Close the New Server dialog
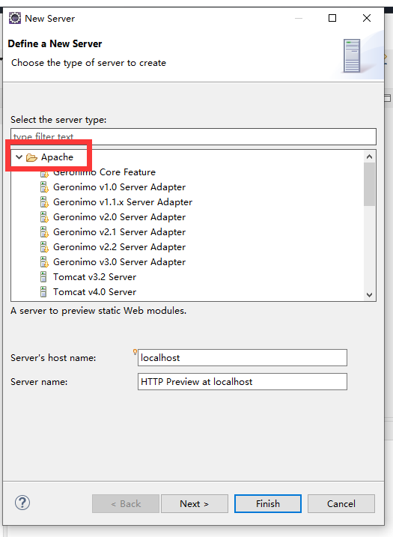Image resolution: width=393 pixels, height=537 pixels. (367, 18)
